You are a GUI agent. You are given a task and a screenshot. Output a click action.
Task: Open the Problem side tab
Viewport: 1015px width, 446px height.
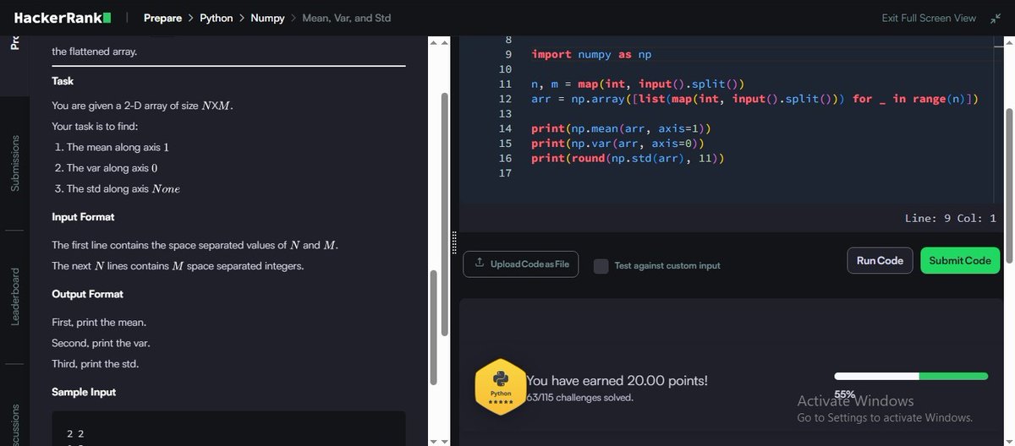(14, 44)
